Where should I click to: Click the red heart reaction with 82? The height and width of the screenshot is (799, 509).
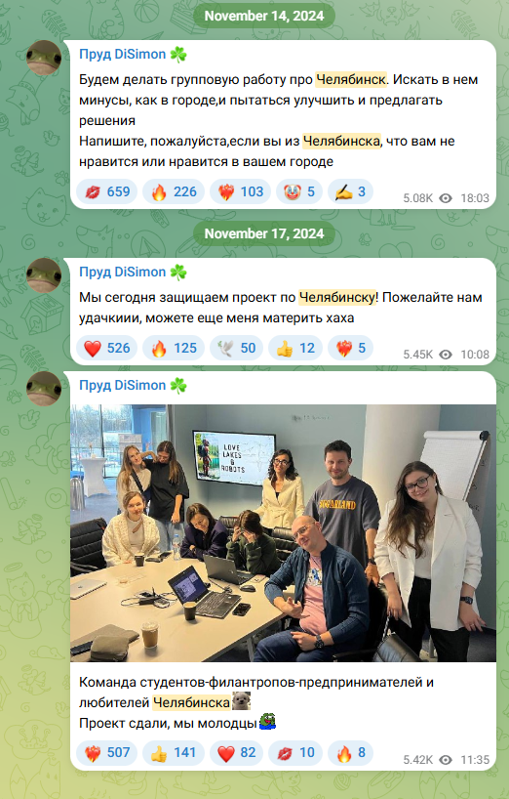click(x=236, y=753)
